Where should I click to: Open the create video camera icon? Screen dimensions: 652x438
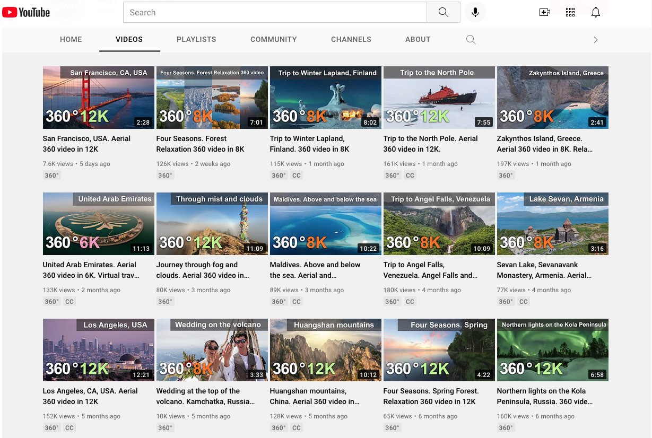[544, 12]
